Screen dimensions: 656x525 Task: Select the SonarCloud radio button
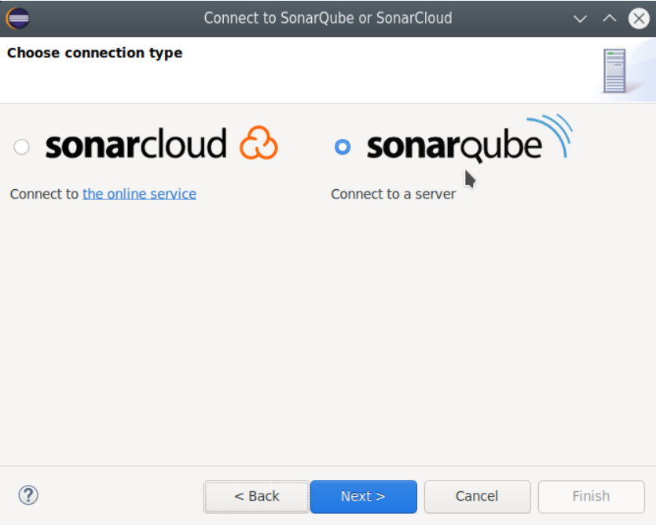[22, 147]
